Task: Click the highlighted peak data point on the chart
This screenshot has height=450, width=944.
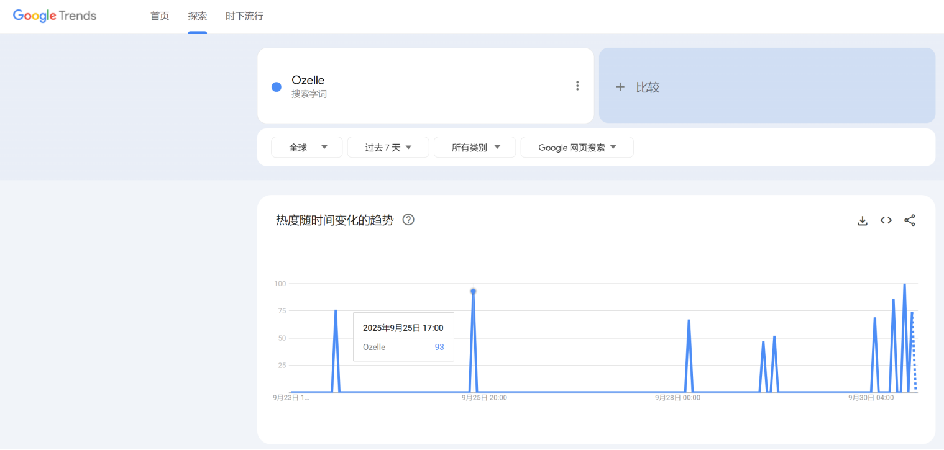Action: point(473,290)
